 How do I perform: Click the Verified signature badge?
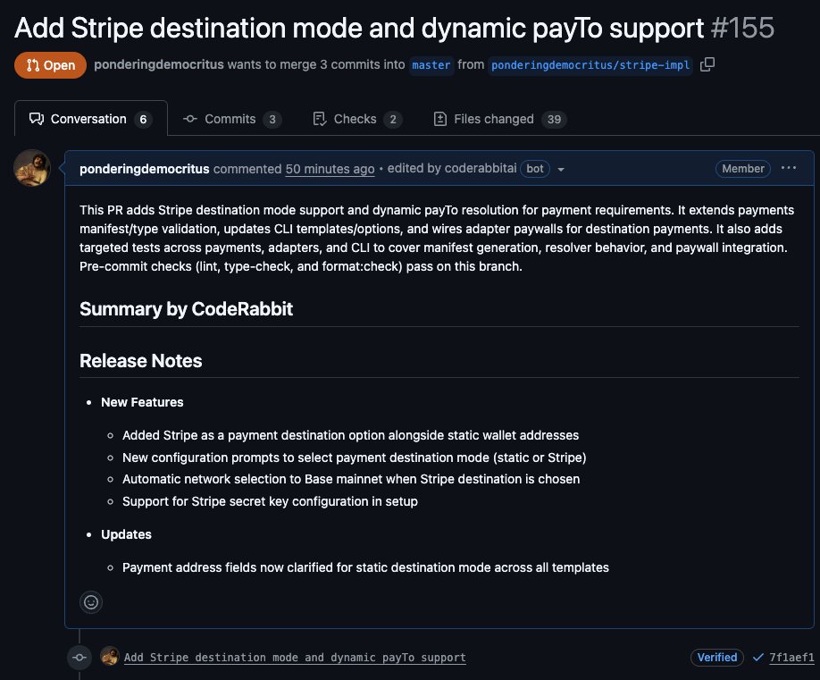point(717,658)
